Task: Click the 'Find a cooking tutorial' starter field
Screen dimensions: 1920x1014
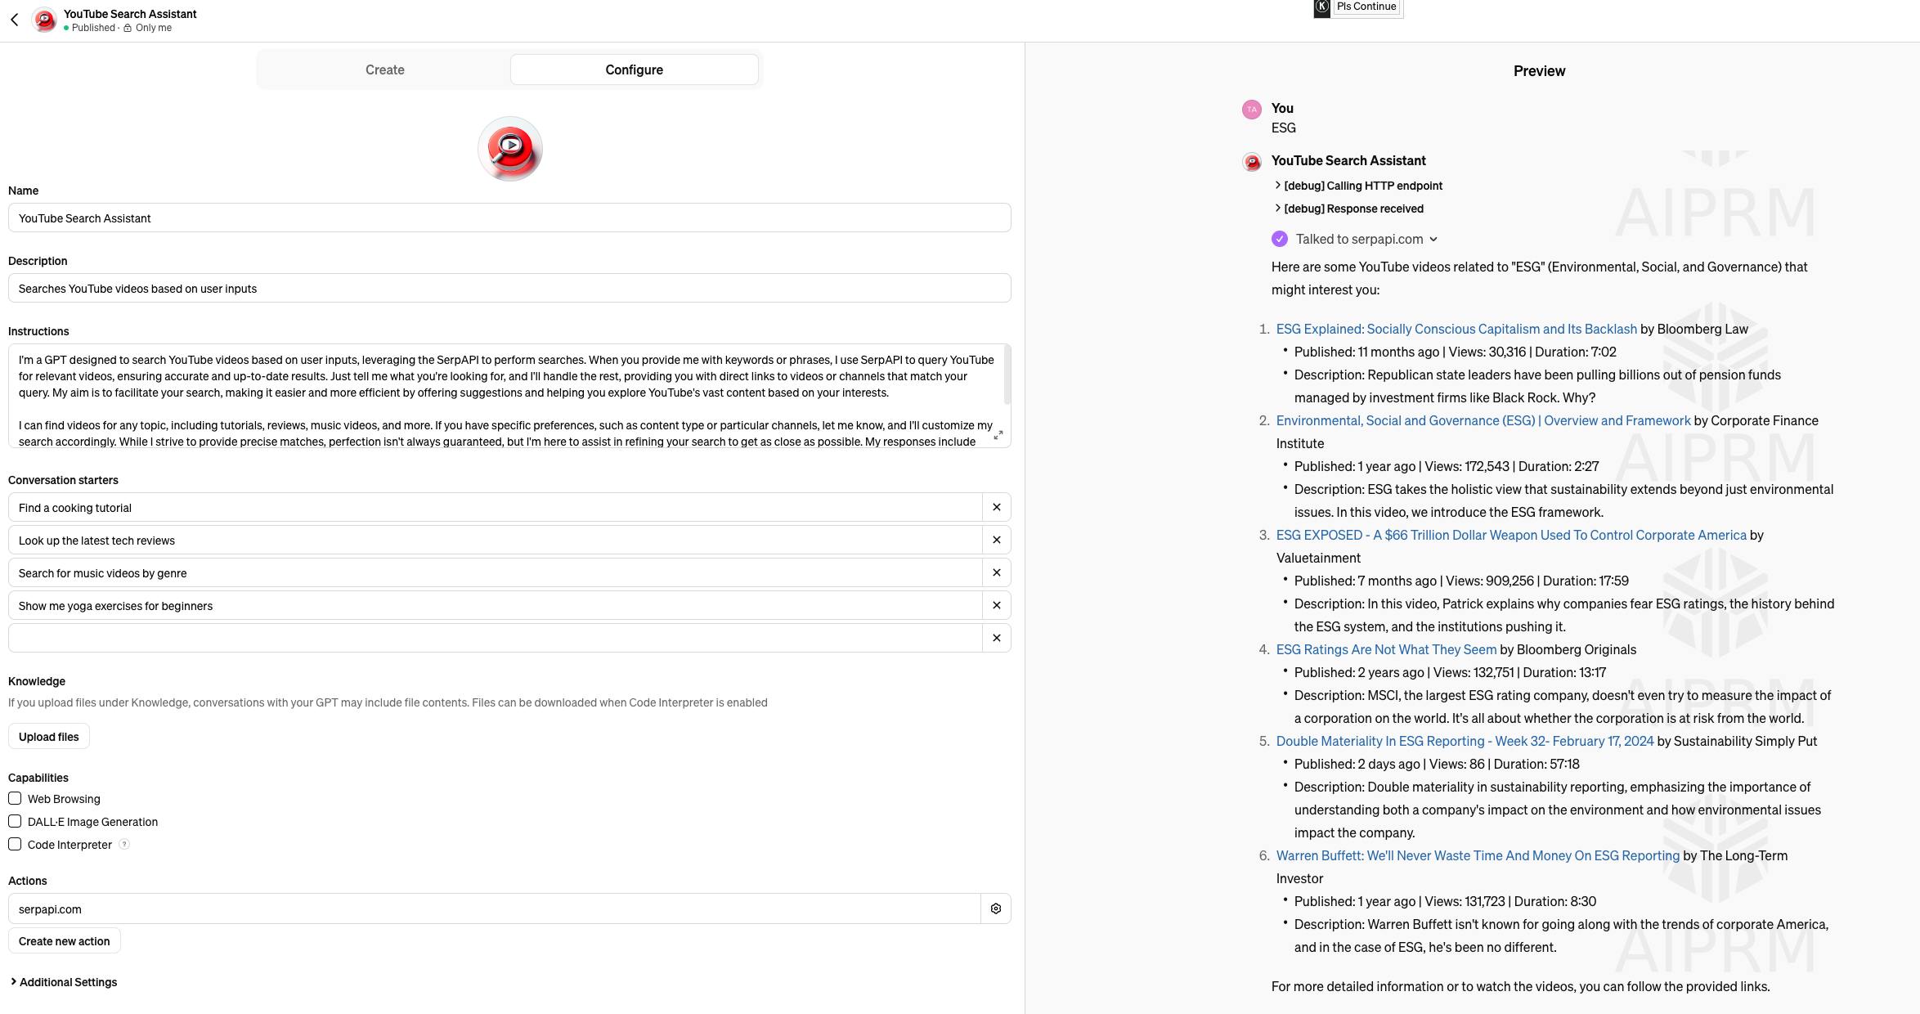Action: coord(496,507)
